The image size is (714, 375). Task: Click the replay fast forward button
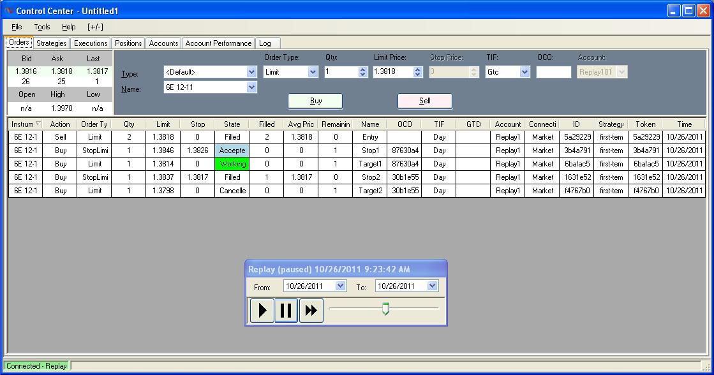pos(311,311)
